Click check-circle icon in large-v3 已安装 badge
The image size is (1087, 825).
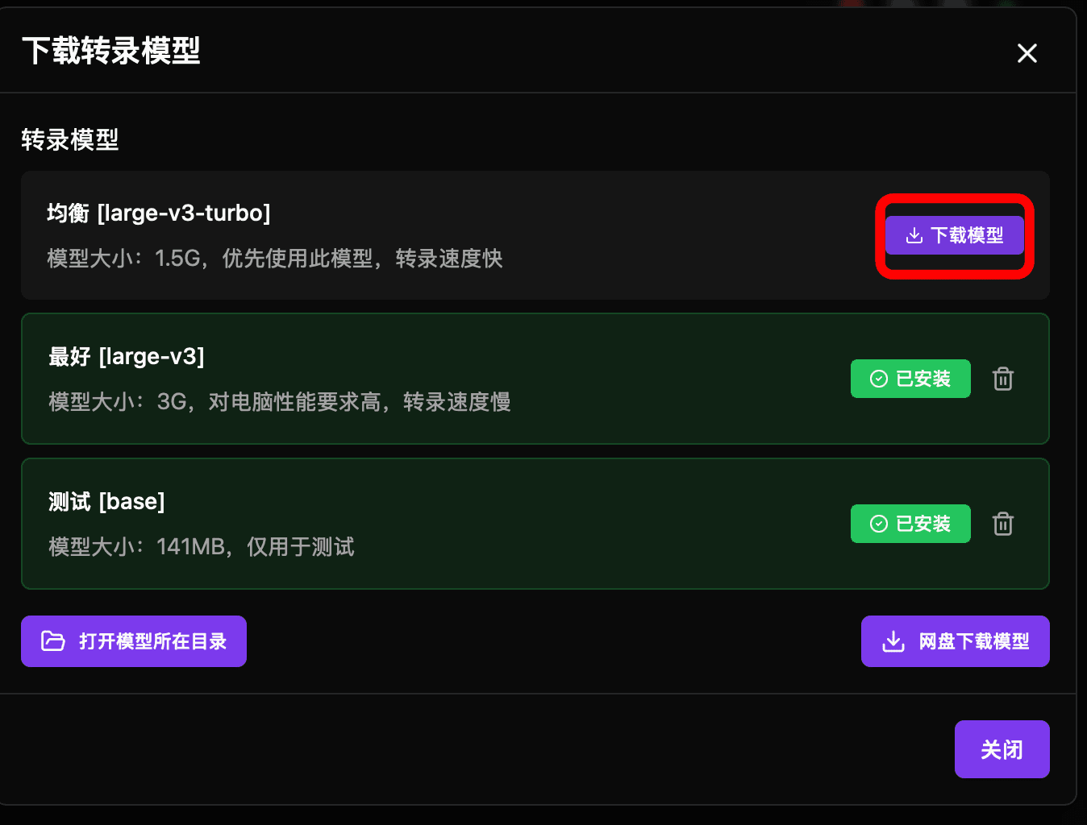879,379
